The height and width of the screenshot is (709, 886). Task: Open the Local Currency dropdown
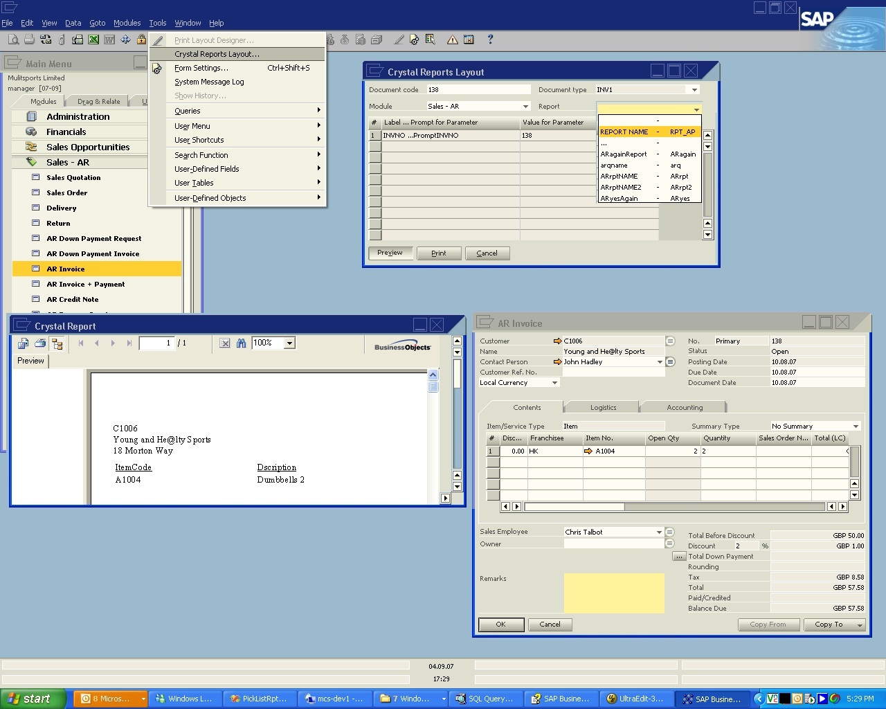pos(554,382)
